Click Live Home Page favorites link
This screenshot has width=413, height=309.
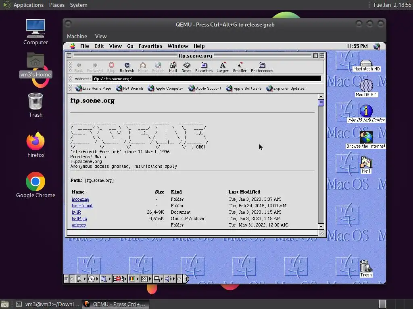(x=93, y=88)
